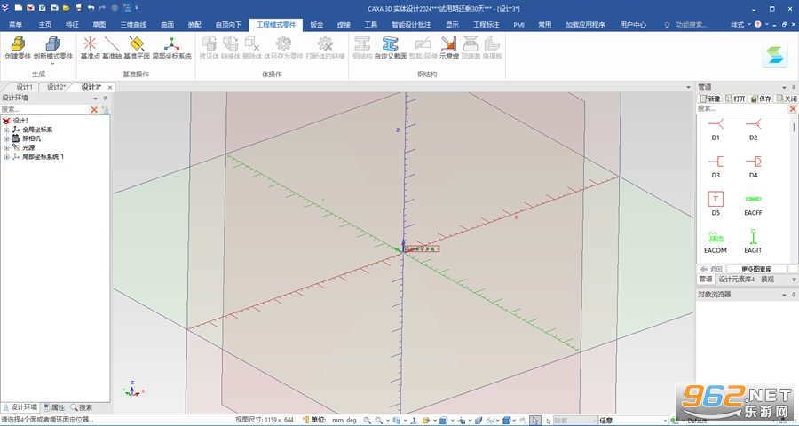
Task: Open the 属性 tab at the bottom left
Action: (54, 407)
